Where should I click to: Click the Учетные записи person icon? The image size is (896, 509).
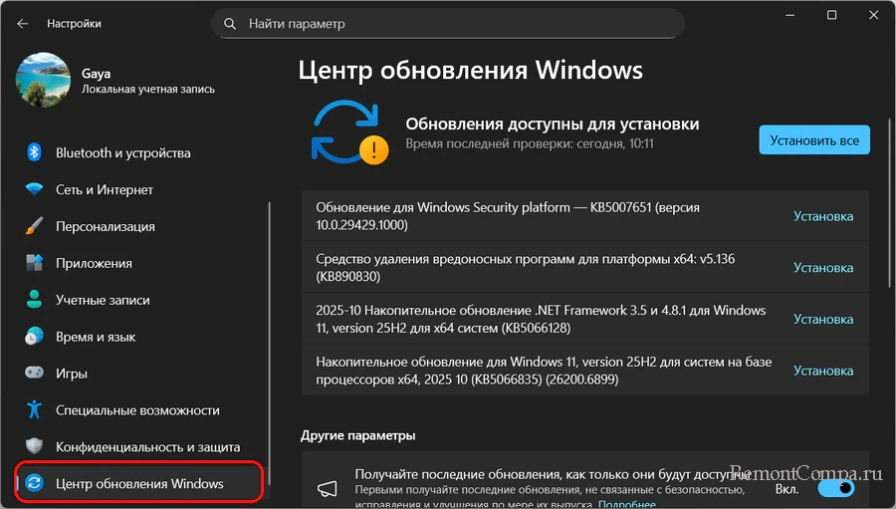tap(35, 300)
